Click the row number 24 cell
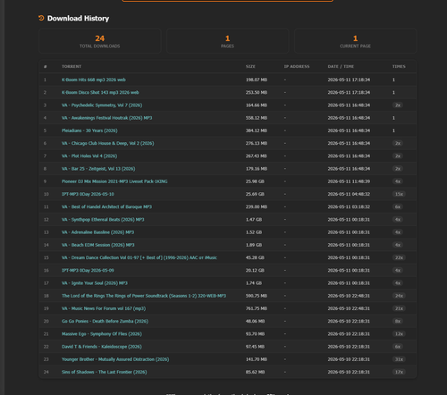 [x=46, y=372]
